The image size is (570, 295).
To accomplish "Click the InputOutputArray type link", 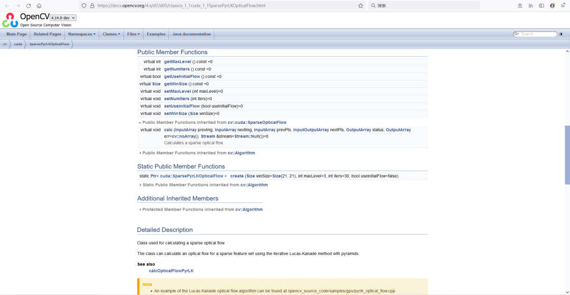I will [x=311, y=130].
